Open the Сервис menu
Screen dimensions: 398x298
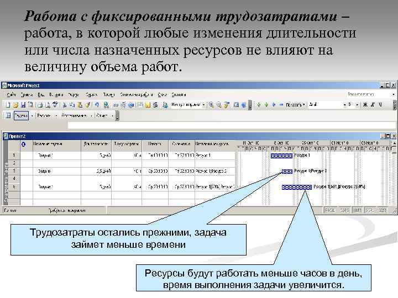coord(91,94)
